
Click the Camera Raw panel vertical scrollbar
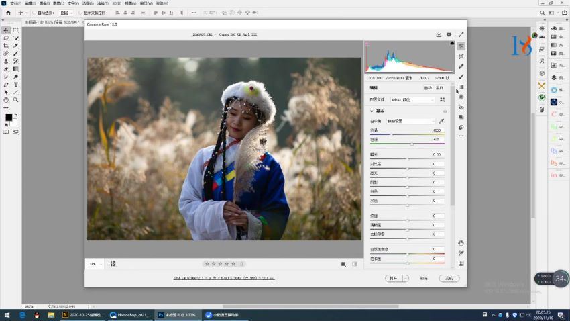[453, 146]
